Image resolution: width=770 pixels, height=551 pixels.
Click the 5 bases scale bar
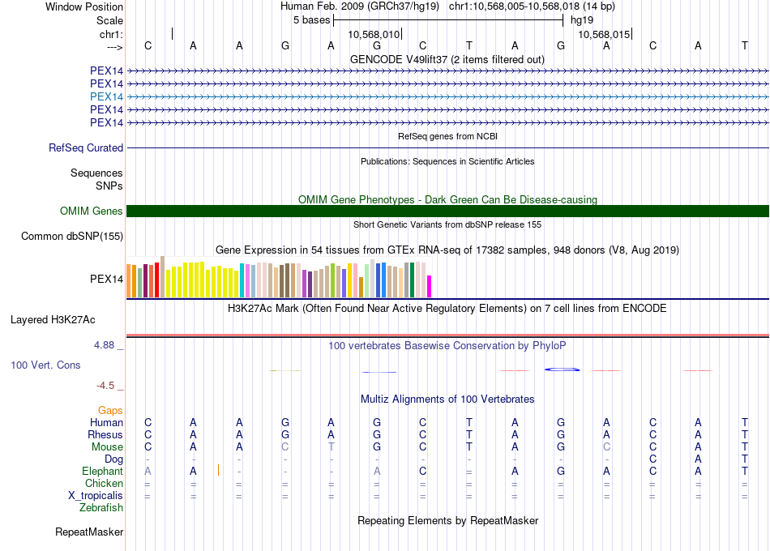[x=447, y=19]
